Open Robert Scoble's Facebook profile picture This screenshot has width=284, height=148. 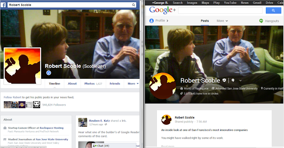[x=22, y=66]
